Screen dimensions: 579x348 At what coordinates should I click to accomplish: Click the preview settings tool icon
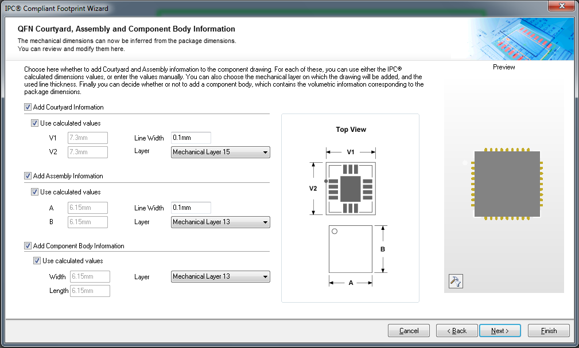point(454,281)
